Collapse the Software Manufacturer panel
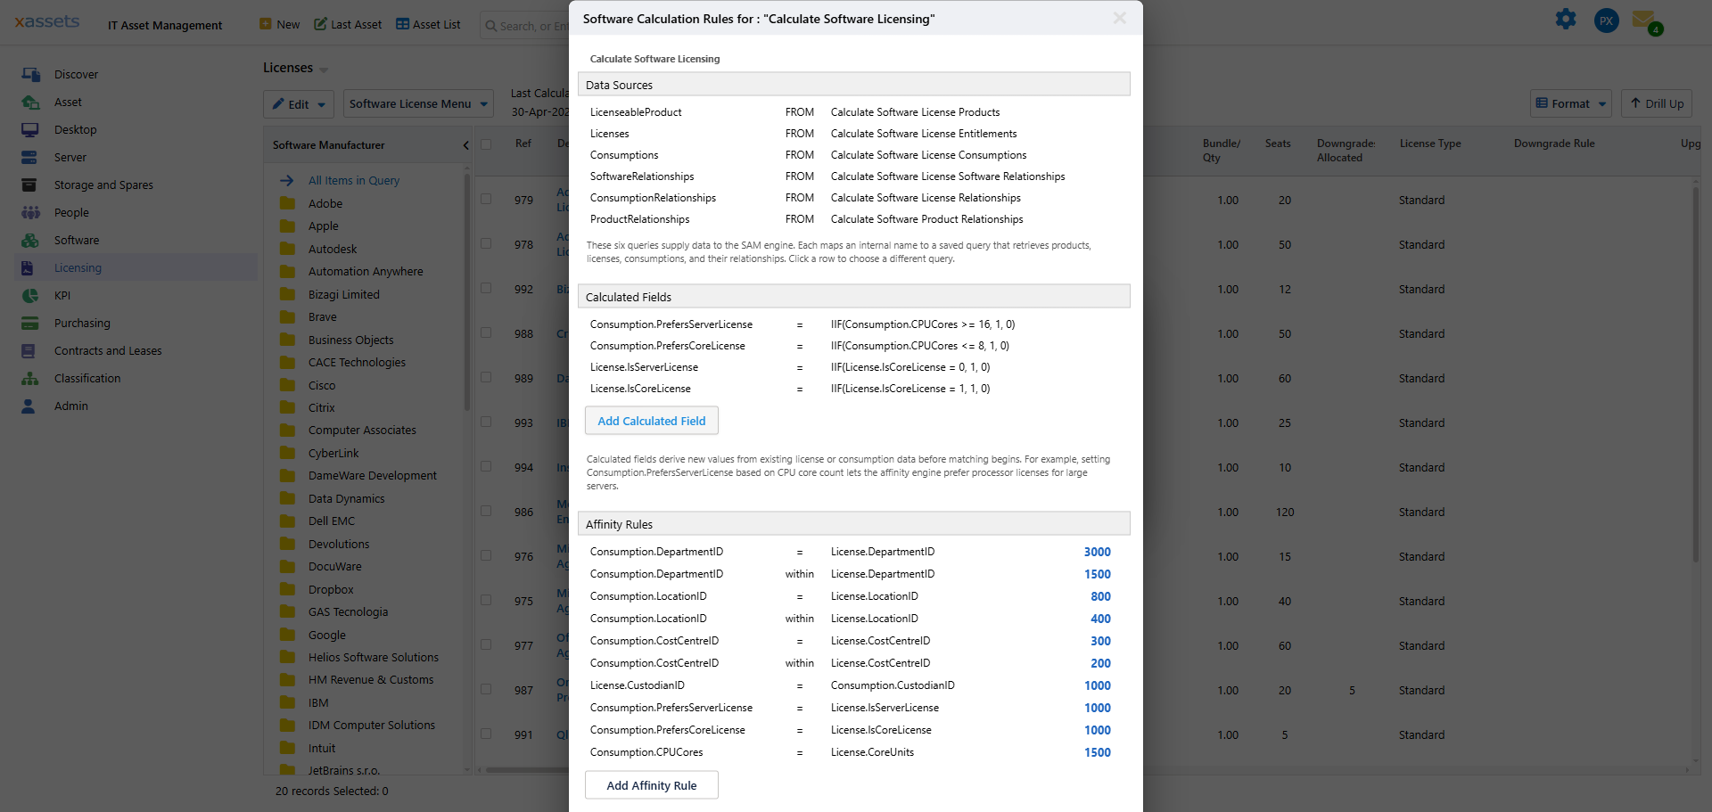 (465, 145)
